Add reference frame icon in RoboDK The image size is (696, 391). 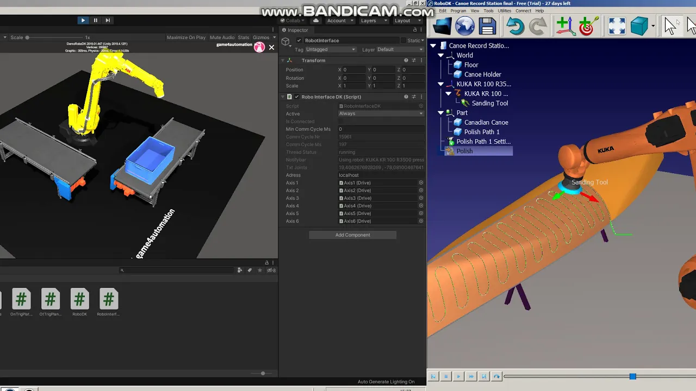tap(565, 26)
